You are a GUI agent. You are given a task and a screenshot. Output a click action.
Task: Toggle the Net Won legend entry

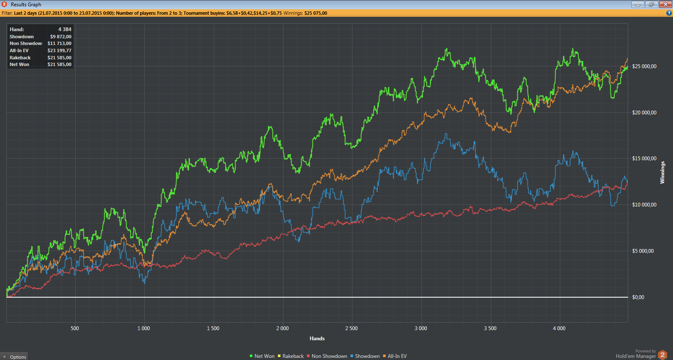264,356
